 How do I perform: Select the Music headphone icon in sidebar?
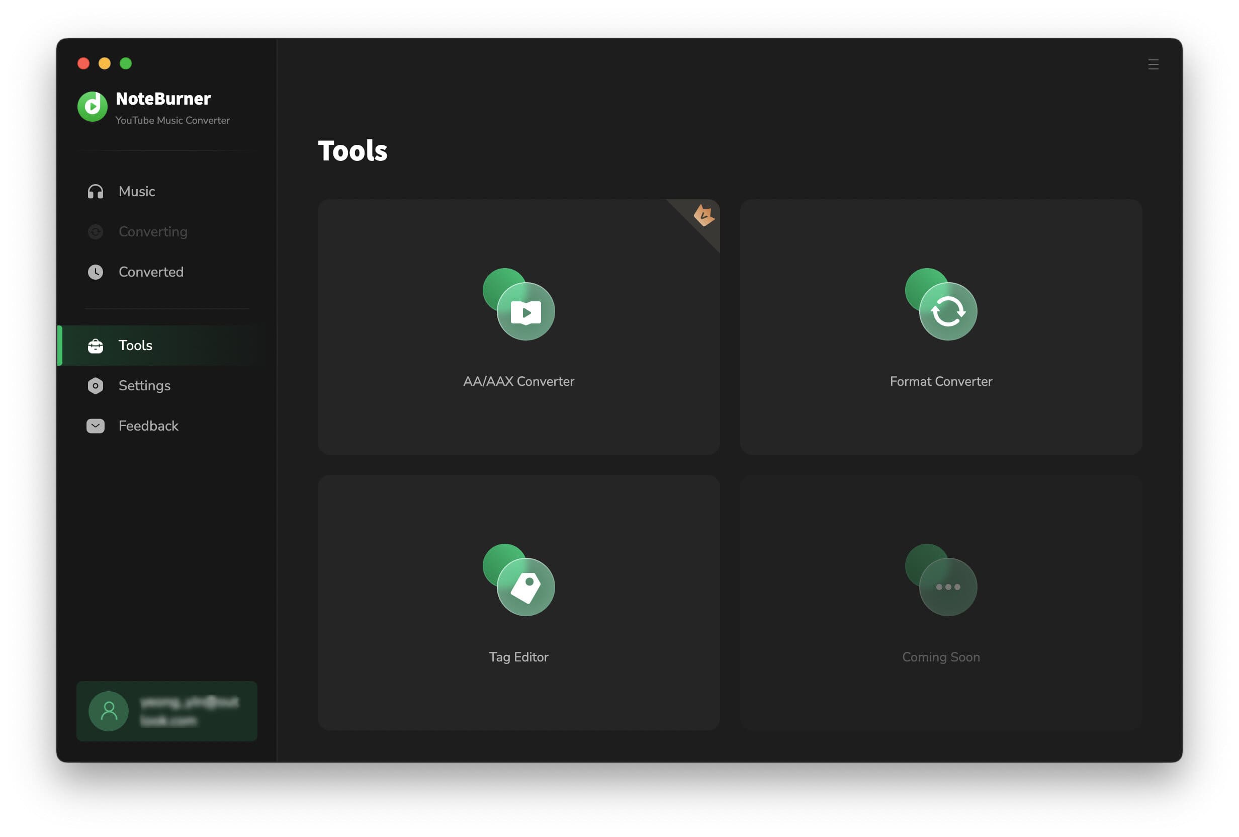click(x=95, y=191)
